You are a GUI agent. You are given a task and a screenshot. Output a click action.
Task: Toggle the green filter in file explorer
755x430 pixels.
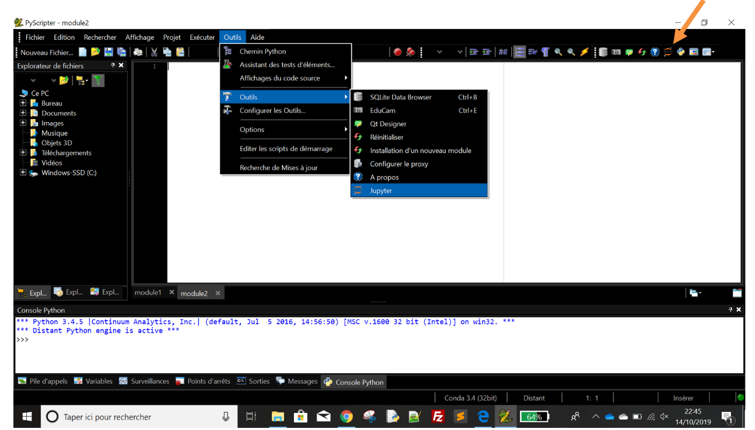[98, 80]
